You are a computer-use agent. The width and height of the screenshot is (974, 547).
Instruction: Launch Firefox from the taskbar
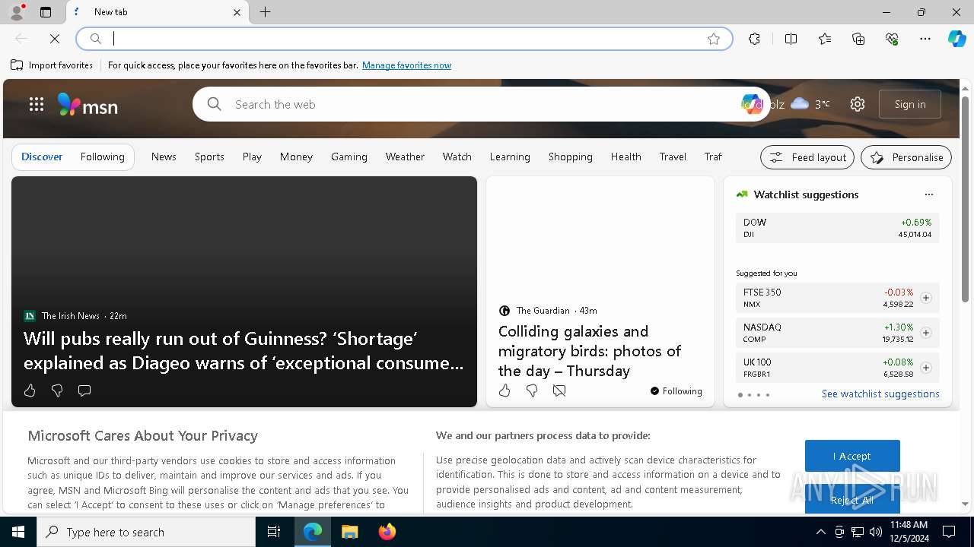pyautogui.click(x=387, y=532)
